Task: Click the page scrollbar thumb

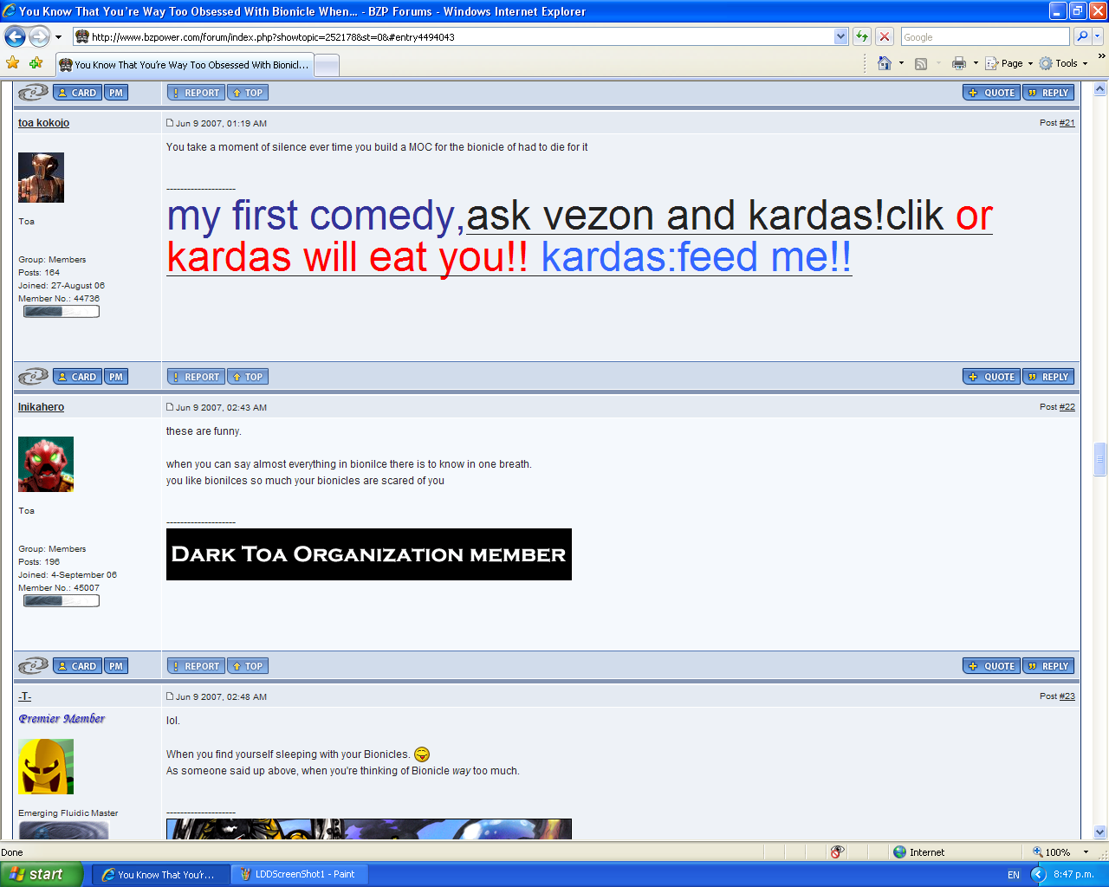Action: coord(1100,459)
